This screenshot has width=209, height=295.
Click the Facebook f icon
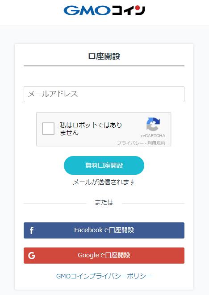click(x=32, y=230)
